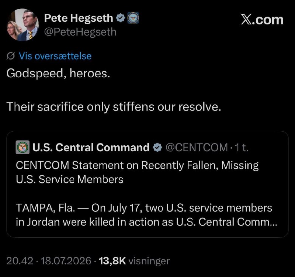The image size is (295, 277).
Task: Click the verified badge beside U.S. Central Command
Action: (x=157, y=147)
